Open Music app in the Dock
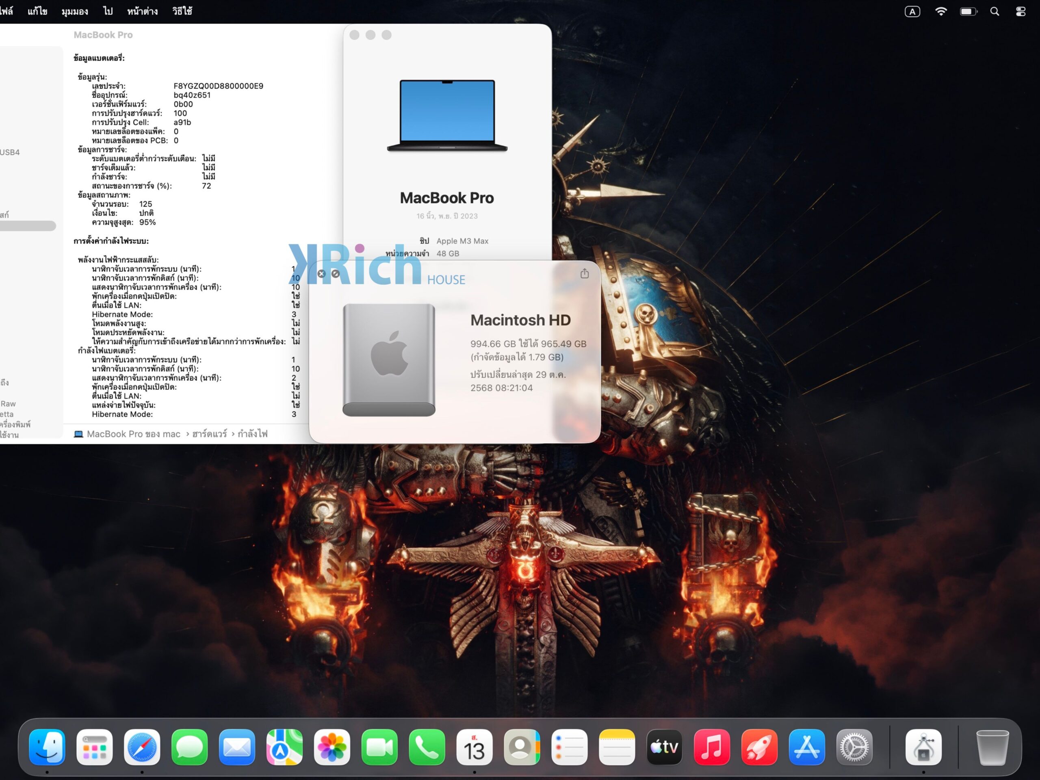The height and width of the screenshot is (780, 1040). click(712, 747)
